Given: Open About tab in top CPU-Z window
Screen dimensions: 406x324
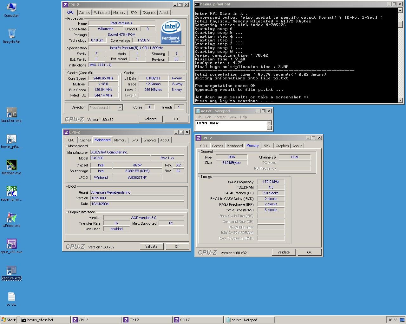Looking at the screenshot, I should click(x=164, y=13).
